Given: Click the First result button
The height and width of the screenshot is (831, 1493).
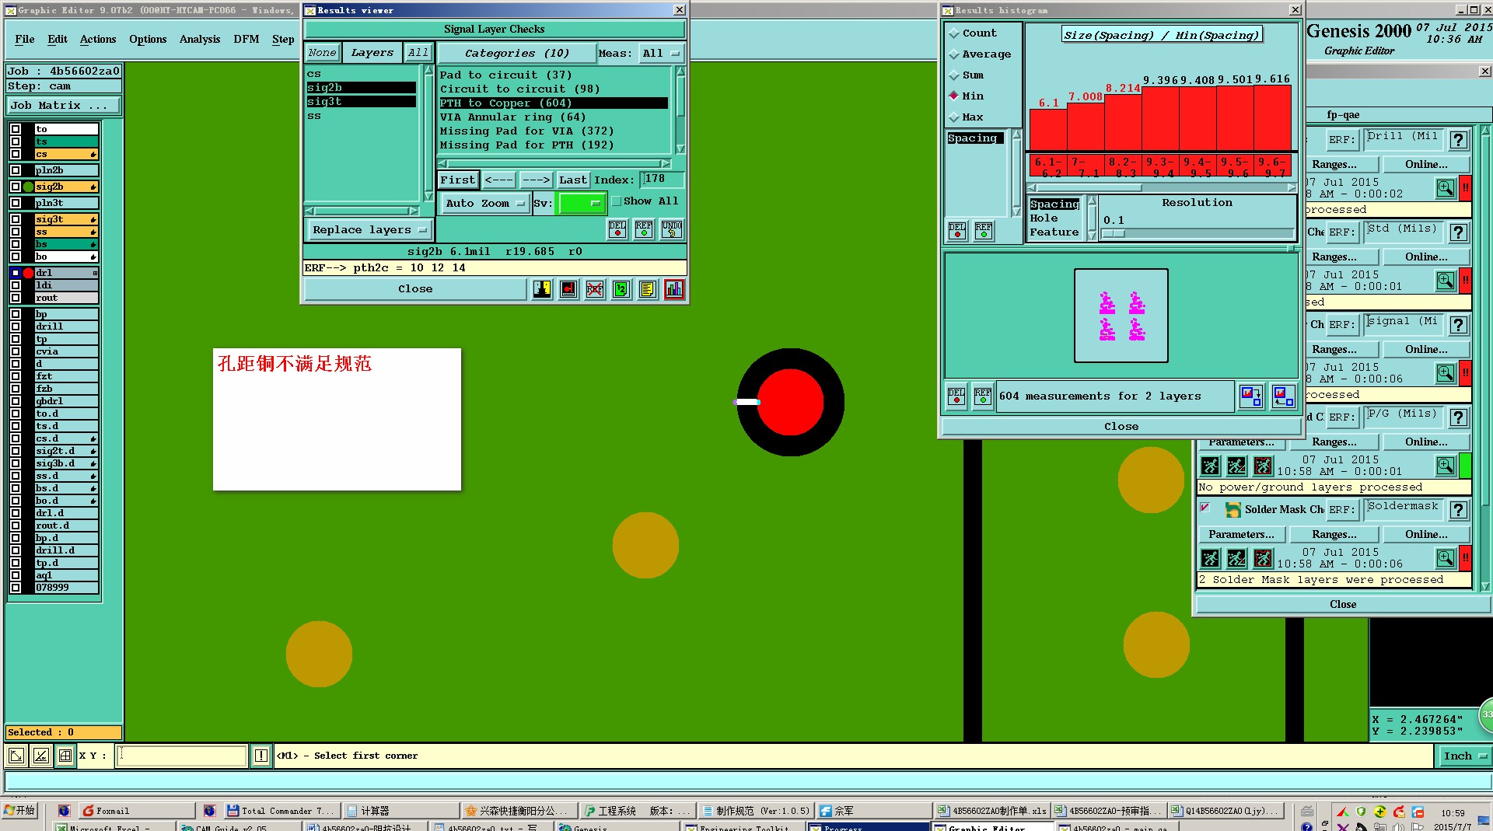Looking at the screenshot, I should (458, 180).
